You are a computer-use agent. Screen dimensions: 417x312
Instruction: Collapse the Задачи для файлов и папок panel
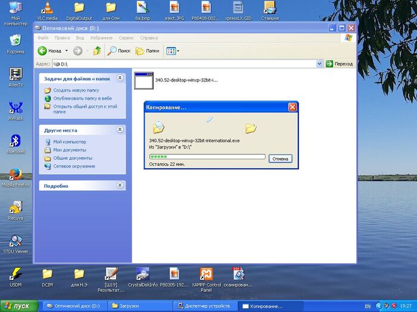coord(120,78)
